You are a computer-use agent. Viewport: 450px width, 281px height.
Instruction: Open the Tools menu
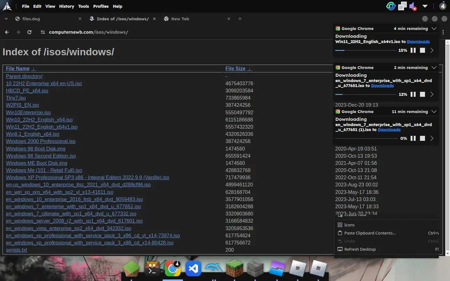(83, 6)
